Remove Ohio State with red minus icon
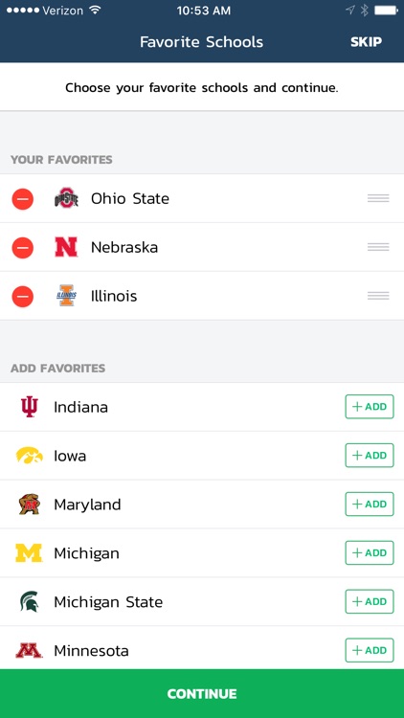Screen dimensions: 404x718 (22, 199)
